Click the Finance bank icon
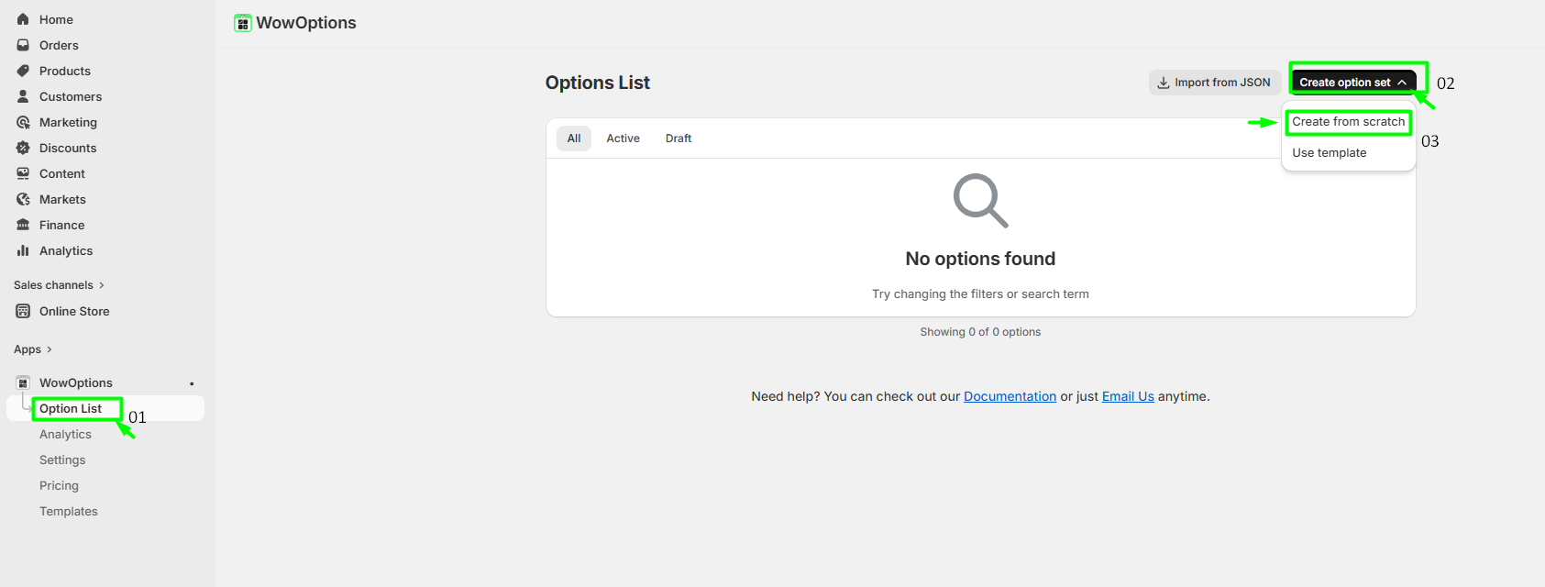The height and width of the screenshot is (587, 1545). (x=23, y=225)
